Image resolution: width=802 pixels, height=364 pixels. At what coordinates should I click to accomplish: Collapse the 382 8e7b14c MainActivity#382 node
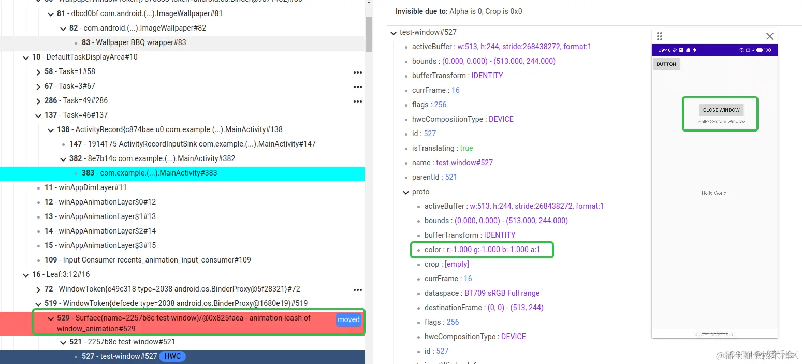[x=63, y=159]
